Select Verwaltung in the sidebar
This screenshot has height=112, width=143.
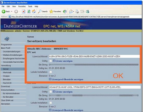click(6, 65)
